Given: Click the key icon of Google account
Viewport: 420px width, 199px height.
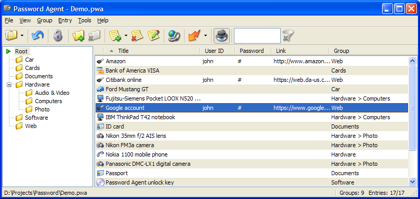Looking at the screenshot, I should click(x=100, y=108).
